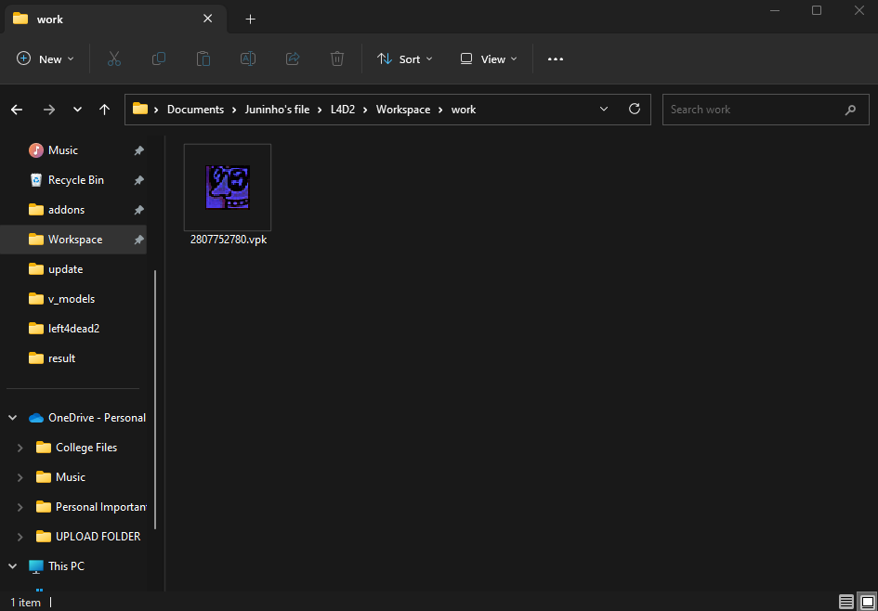Refresh the work folder view

click(x=635, y=110)
